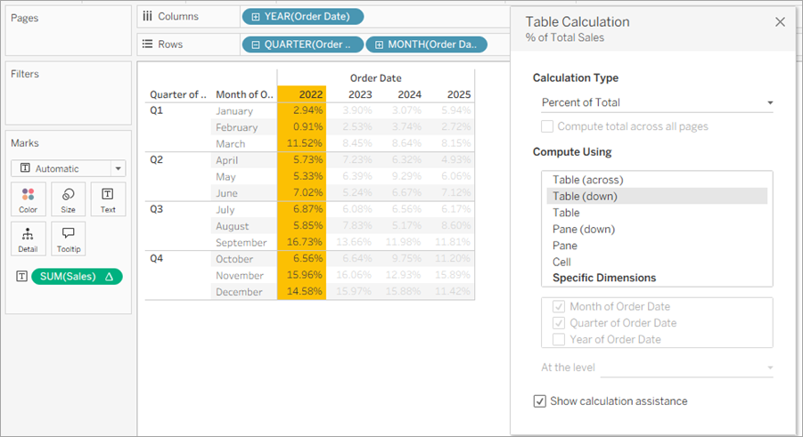Image resolution: width=803 pixels, height=437 pixels.
Task: Close the Table Calculation dialog
Action: tap(780, 22)
